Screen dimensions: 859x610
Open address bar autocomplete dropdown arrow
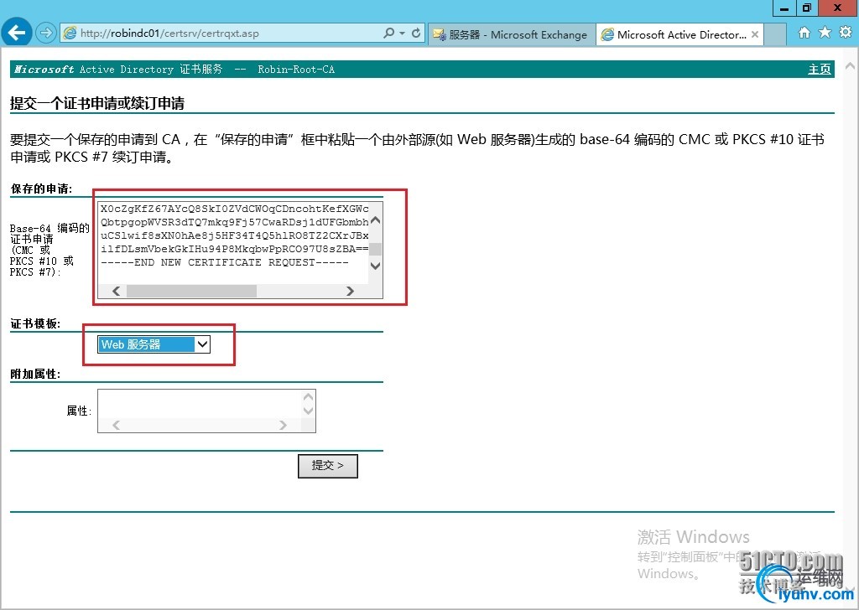402,33
